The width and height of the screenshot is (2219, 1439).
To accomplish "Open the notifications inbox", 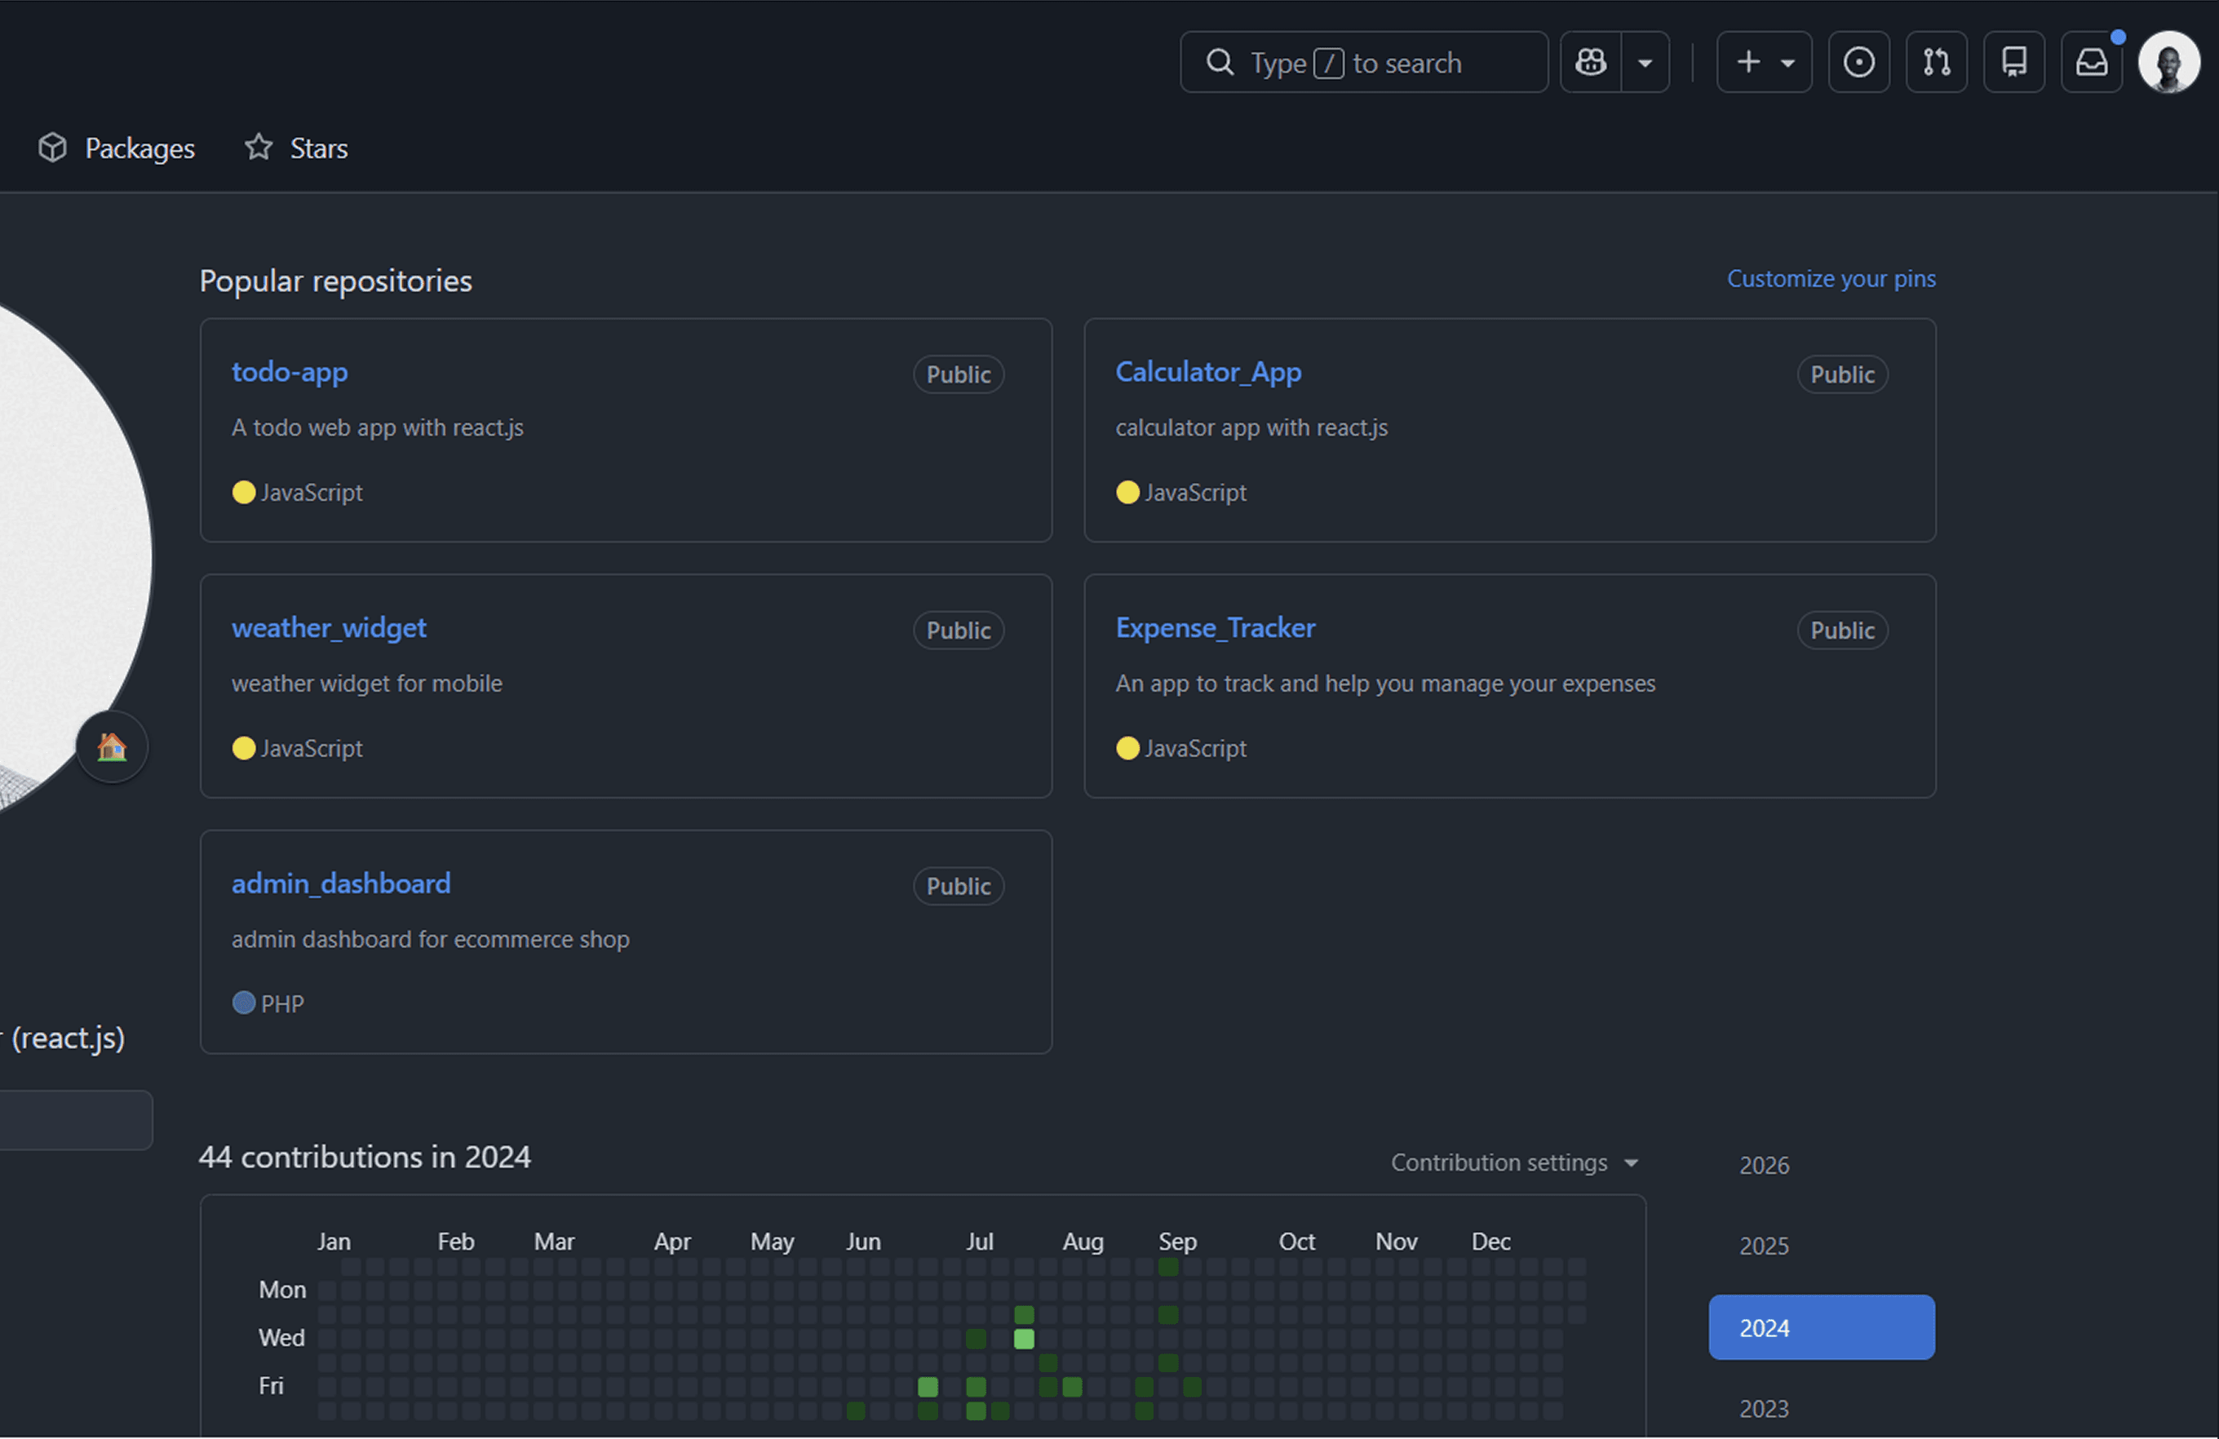I will click(x=2091, y=61).
